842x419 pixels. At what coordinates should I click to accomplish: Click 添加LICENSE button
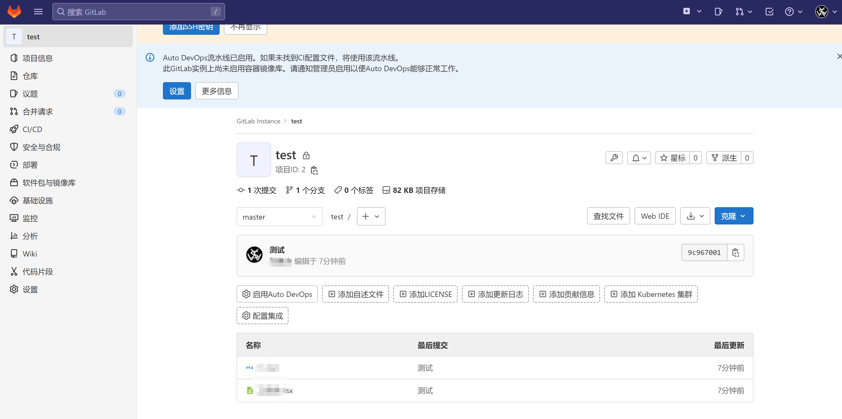(425, 294)
